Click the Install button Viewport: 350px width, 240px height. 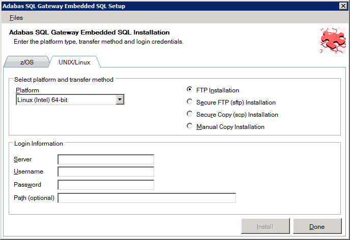click(x=266, y=226)
